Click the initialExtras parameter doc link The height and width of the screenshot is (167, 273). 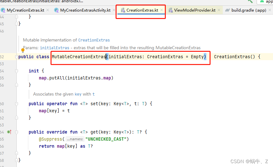coord(54,48)
